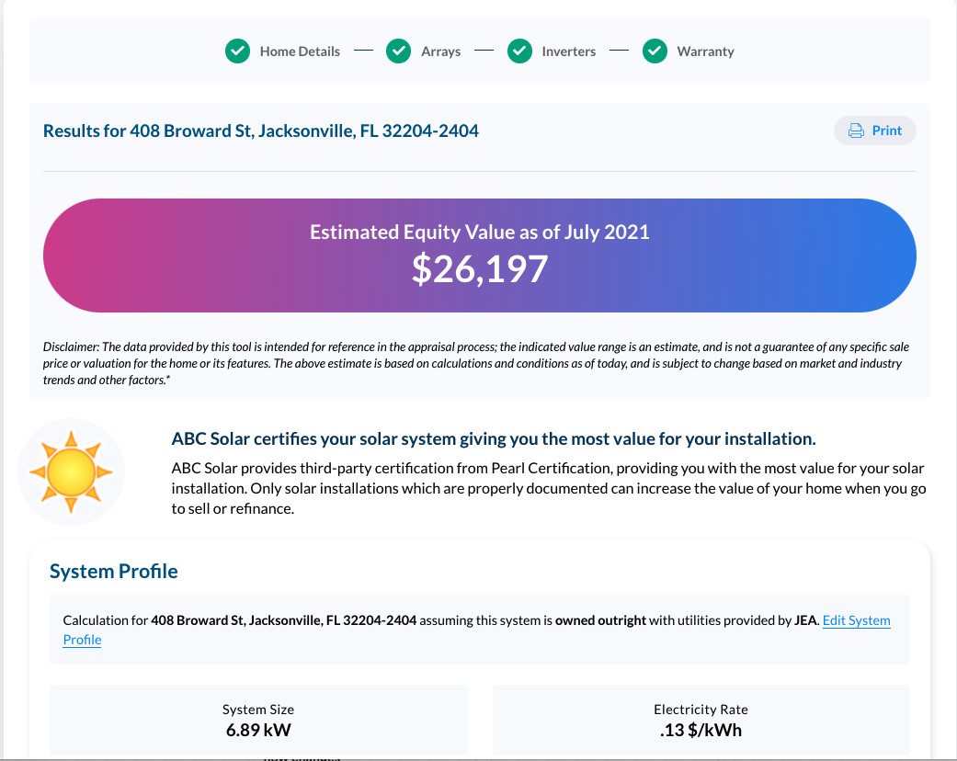The width and height of the screenshot is (957, 761).
Task: Go to the Home Details step
Action: [x=300, y=51]
